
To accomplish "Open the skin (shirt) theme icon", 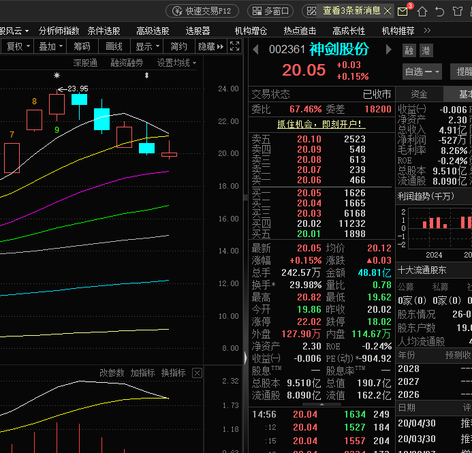I will [458, 12].
